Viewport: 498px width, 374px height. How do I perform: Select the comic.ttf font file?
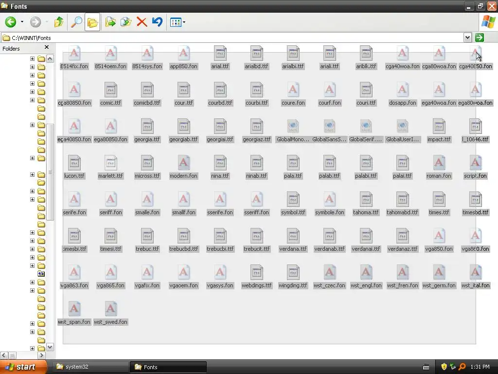(x=110, y=94)
